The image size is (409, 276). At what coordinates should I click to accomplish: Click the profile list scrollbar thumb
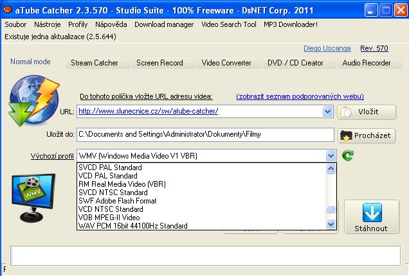[x=331, y=209]
